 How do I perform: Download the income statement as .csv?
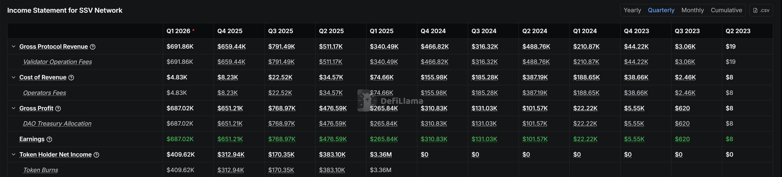[761, 10]
